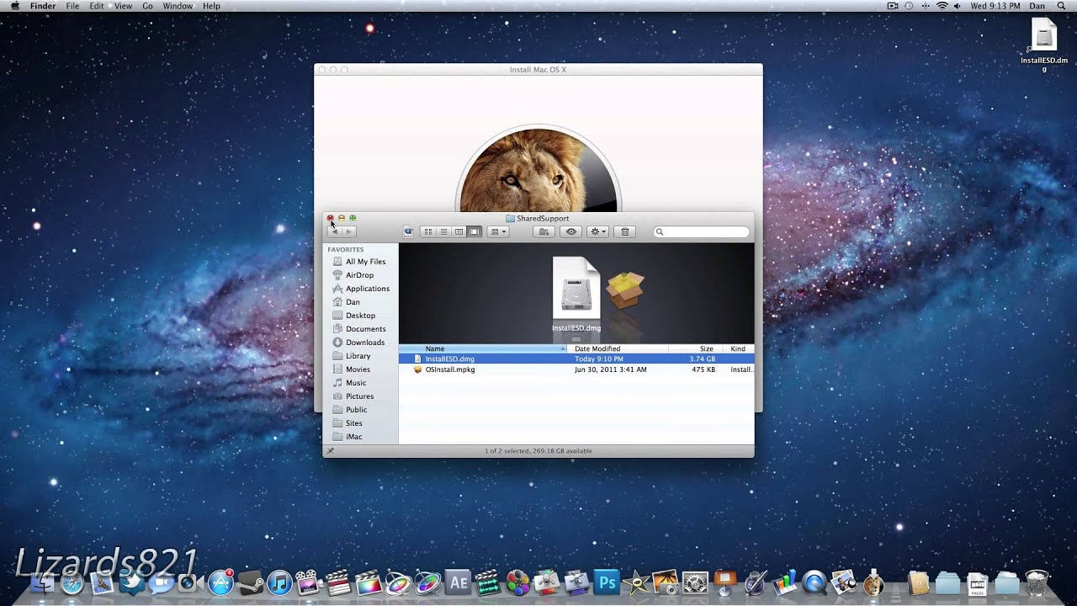Click the Quick Look eye button
The height and width of the screenshot is (606, 1077).
click(571, 231)
